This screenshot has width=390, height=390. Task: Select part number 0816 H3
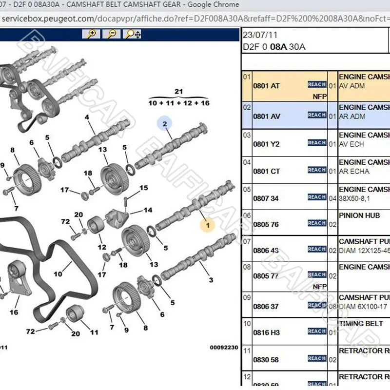[x=266, y=333]
